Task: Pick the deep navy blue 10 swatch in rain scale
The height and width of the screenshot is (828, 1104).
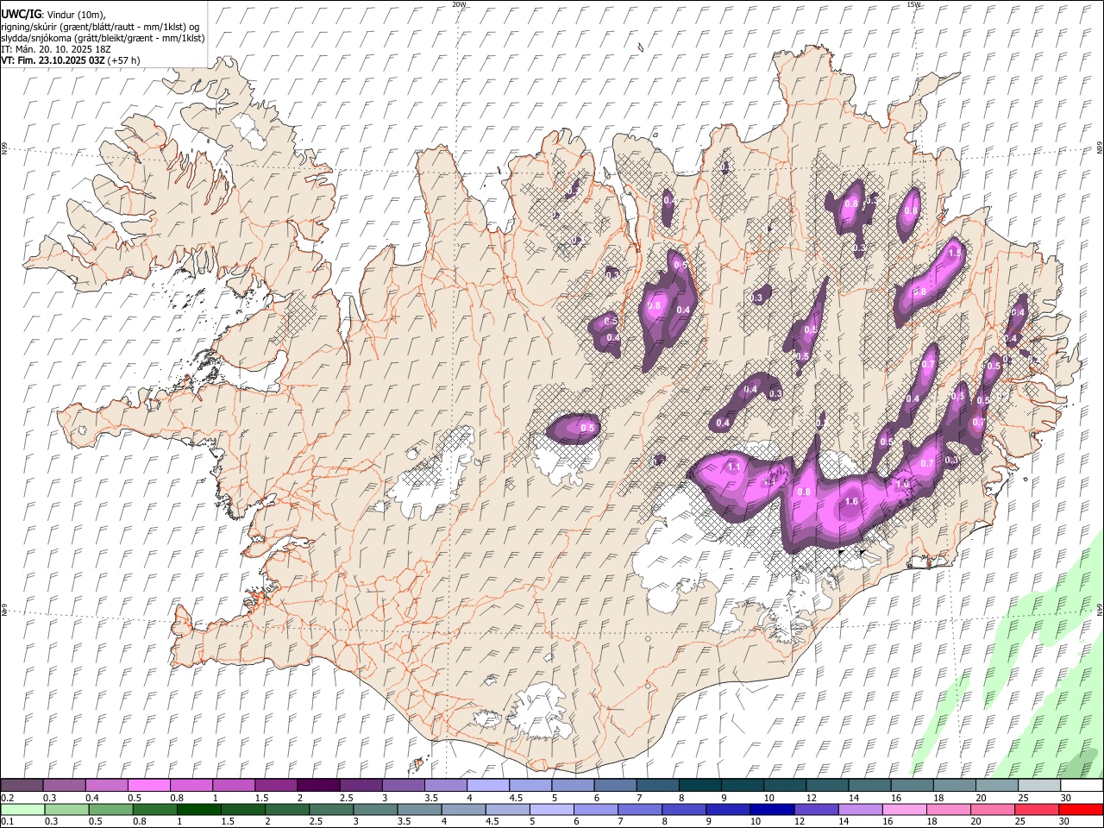Action: [771, 809]
